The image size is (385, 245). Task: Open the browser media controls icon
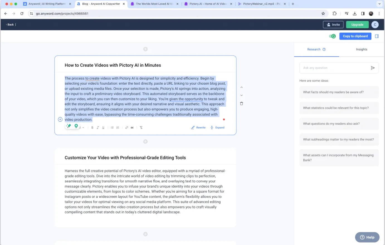coord(347,13)
